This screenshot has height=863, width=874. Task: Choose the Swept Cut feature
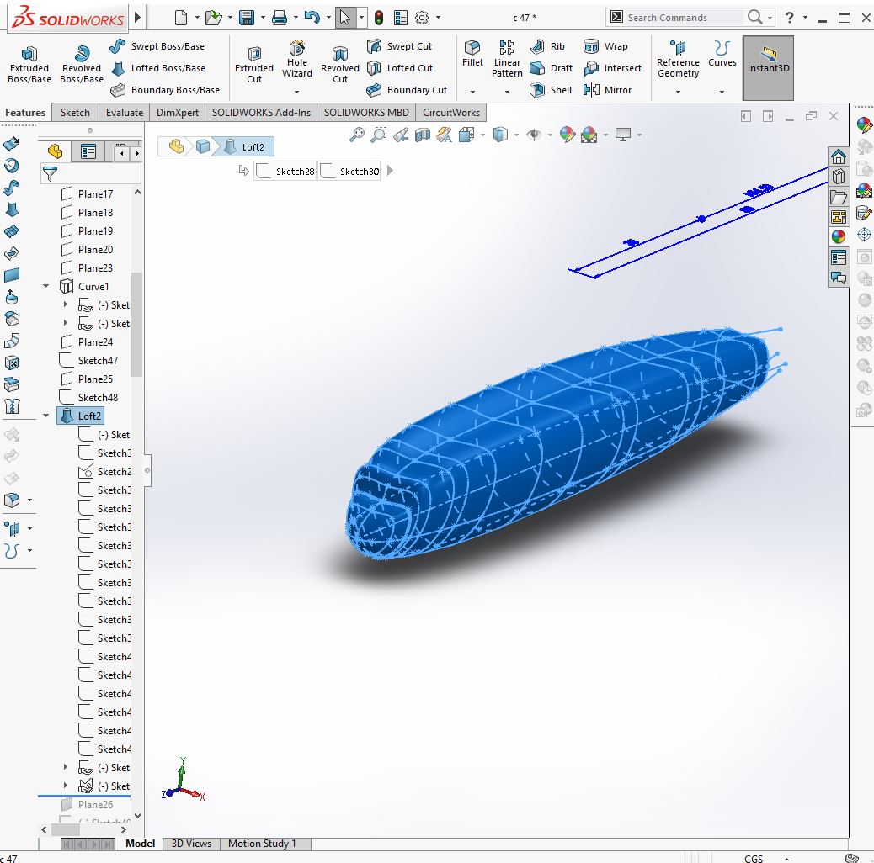coord(400,46)
